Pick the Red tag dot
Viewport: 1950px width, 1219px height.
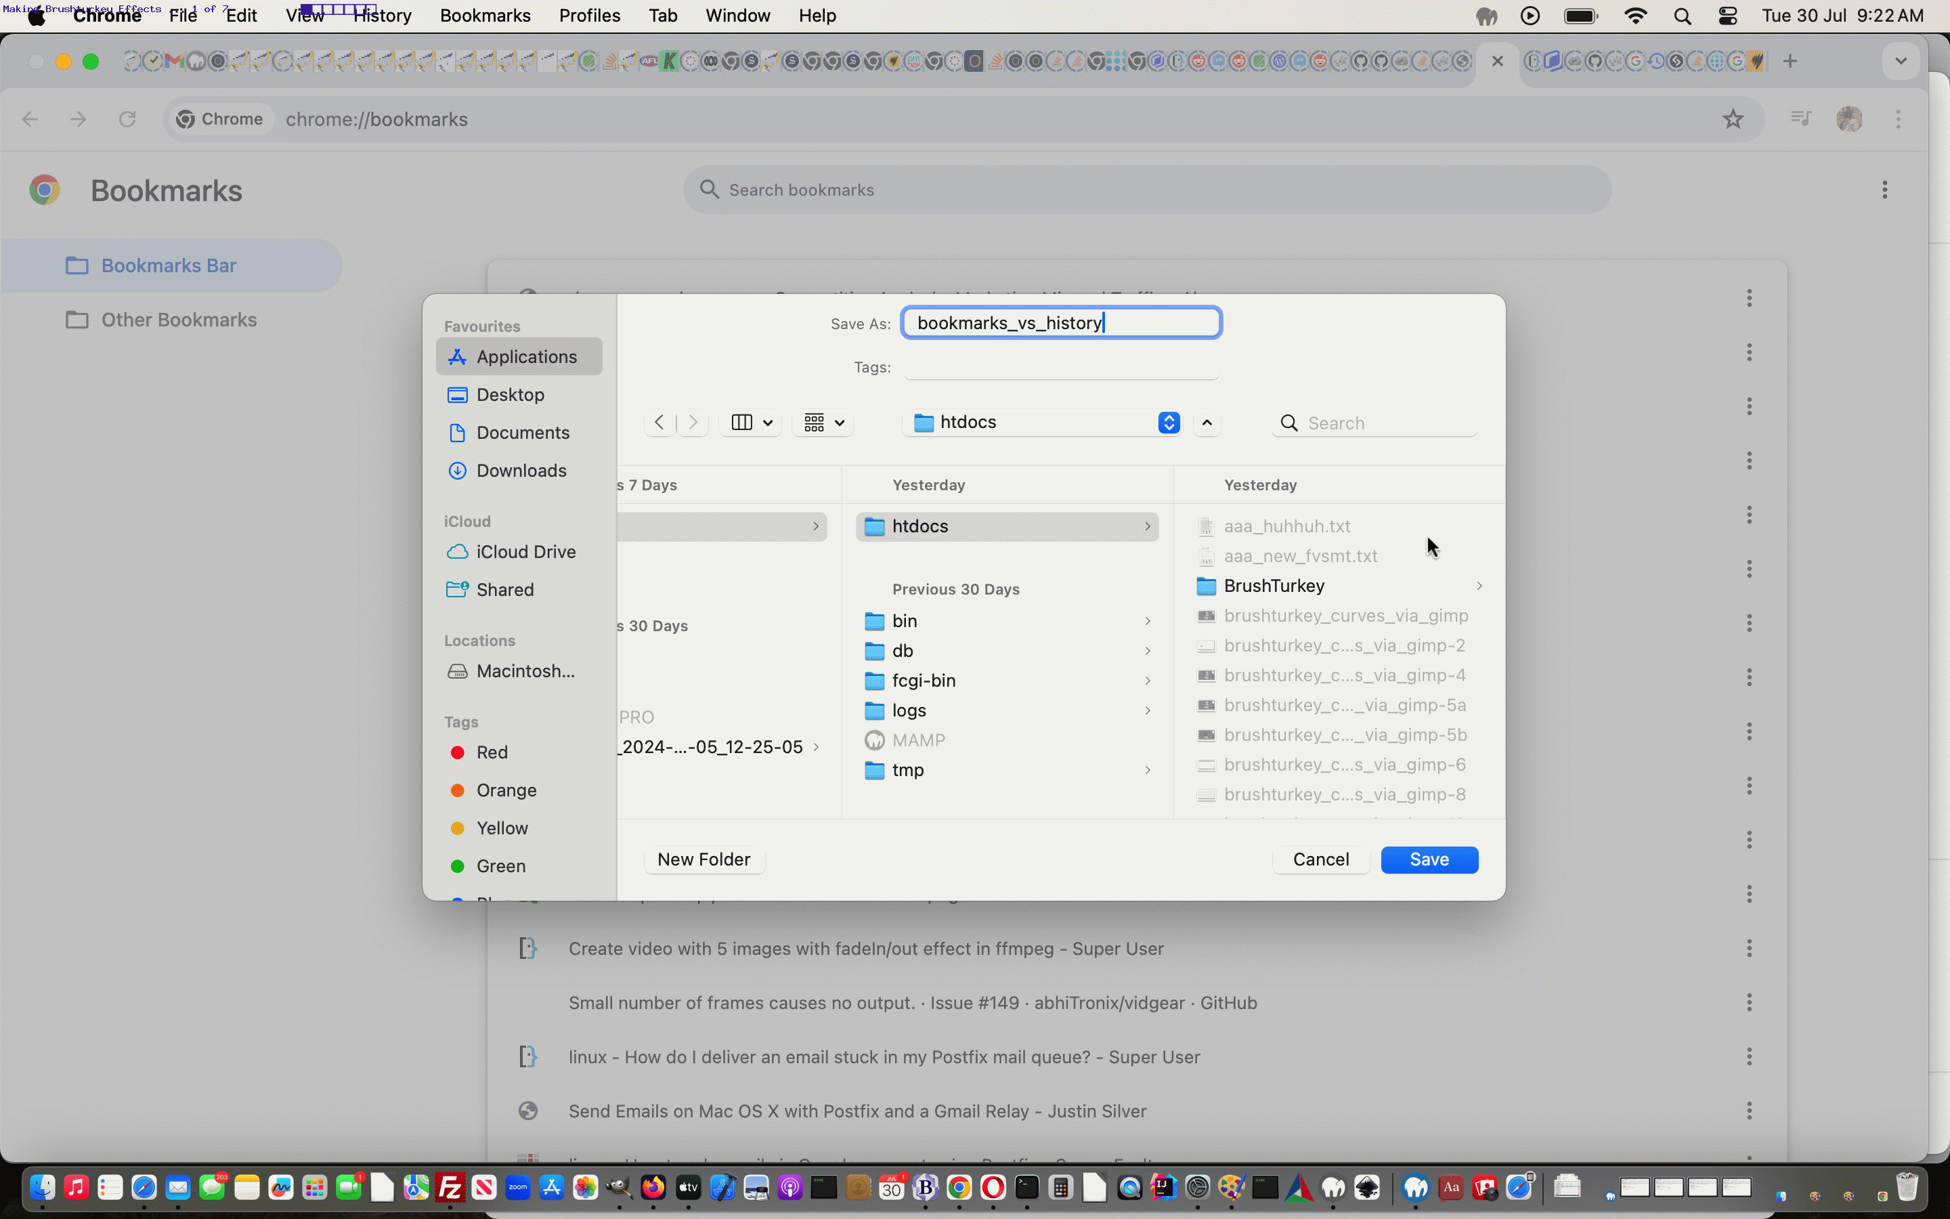[457, 752]
